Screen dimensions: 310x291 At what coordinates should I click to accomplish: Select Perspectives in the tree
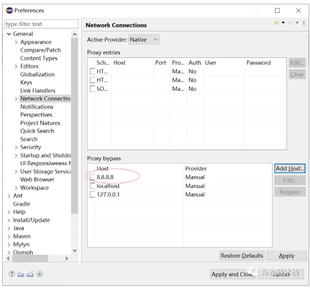[36, 115]
